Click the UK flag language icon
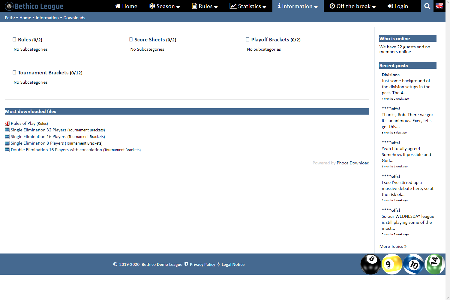Screen dimensions: 450x300 pos(439,6)
